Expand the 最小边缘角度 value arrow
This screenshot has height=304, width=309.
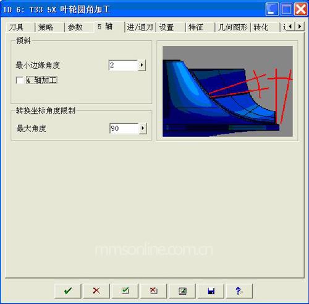(142, 65)
